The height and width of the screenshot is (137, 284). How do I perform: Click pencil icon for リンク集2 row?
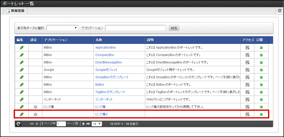click(x=21, y=114)
